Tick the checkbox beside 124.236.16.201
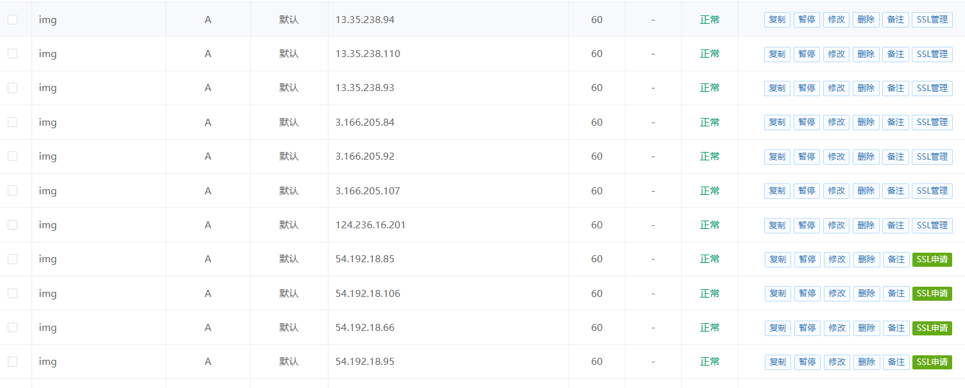The width and height of the screenshot is (965, 388). 12,224
